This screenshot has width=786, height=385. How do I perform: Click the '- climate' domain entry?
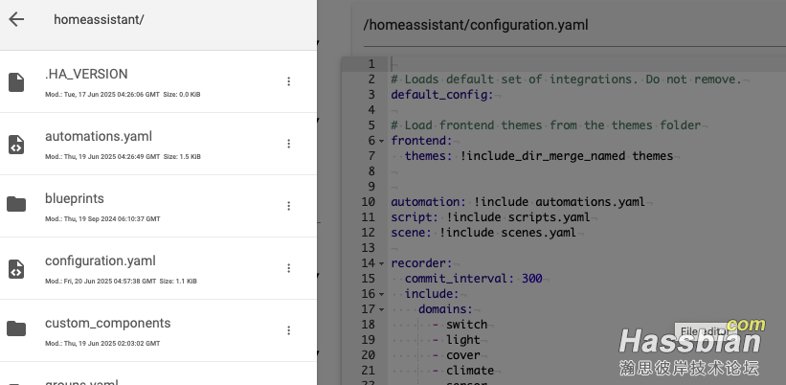463,371
